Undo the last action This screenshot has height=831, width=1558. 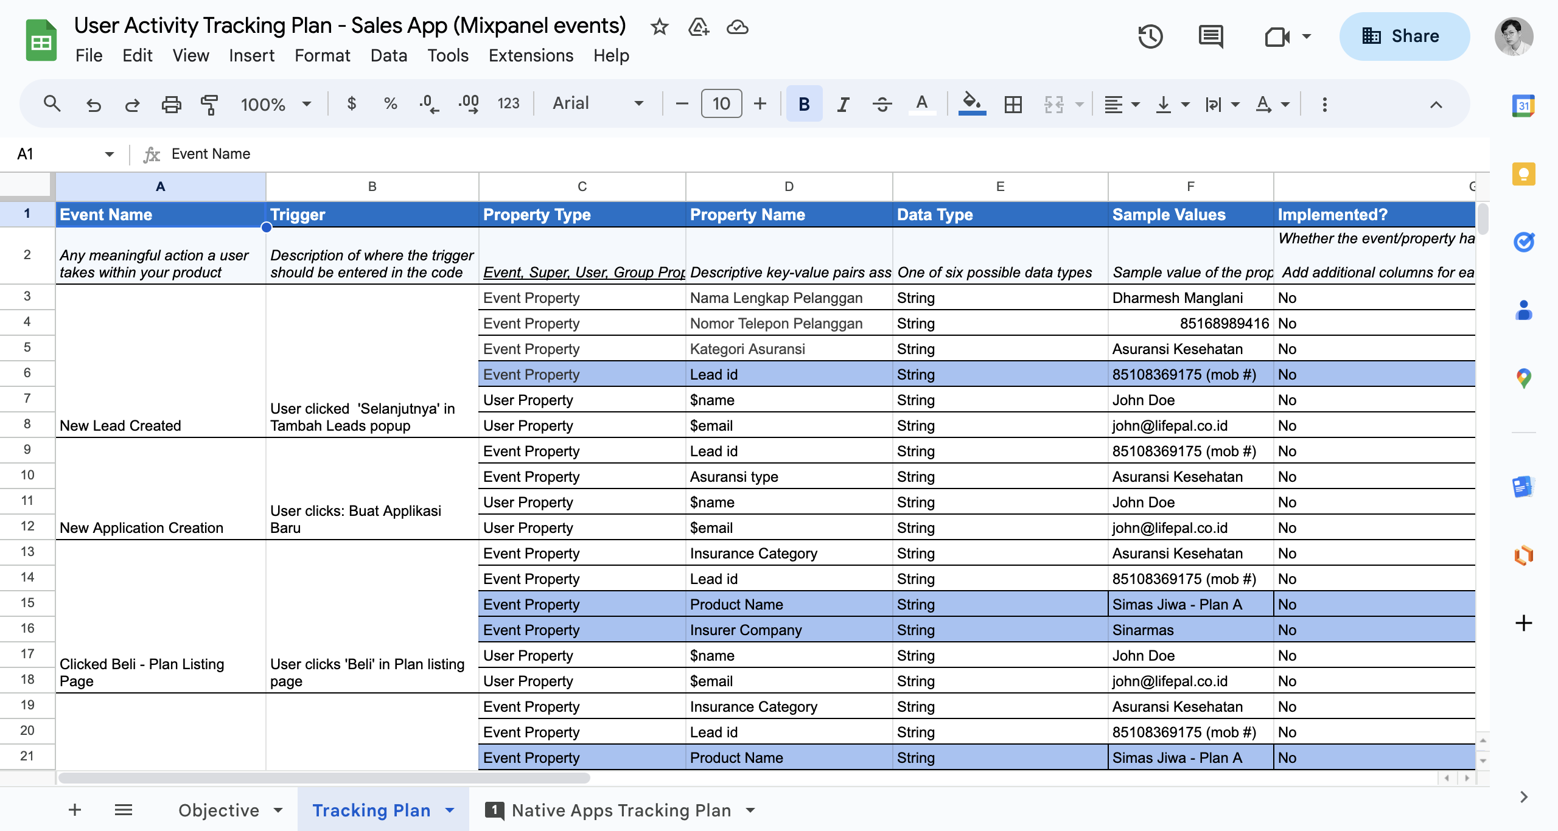pos(93,104)
